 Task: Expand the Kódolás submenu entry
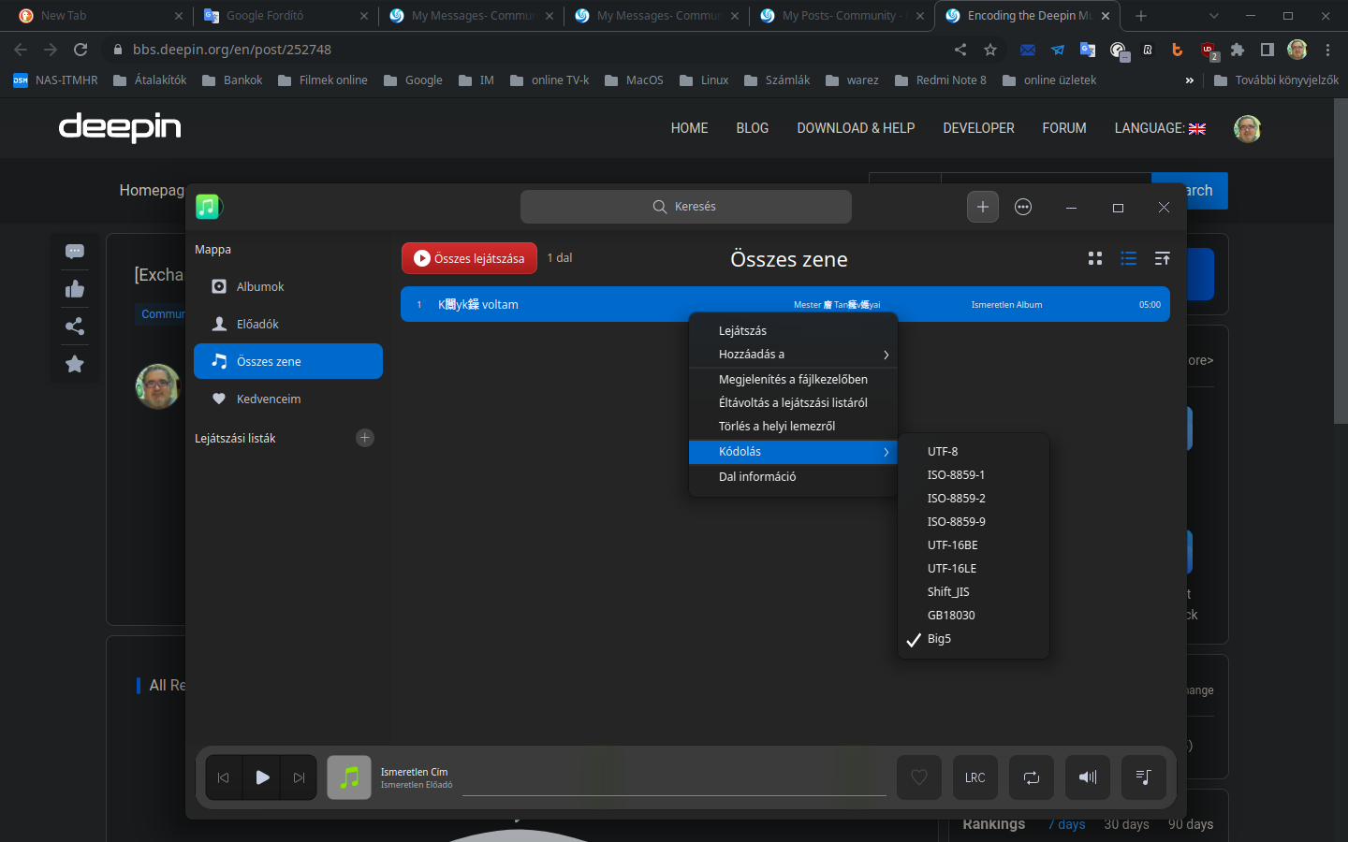click(x=793, y=451)
